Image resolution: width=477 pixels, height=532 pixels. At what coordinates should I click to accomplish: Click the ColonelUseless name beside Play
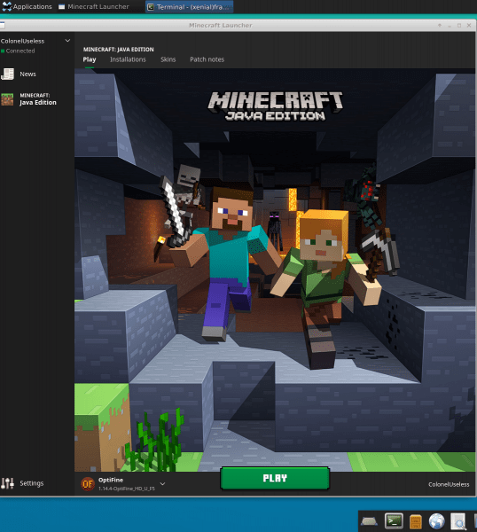[449, 484]
